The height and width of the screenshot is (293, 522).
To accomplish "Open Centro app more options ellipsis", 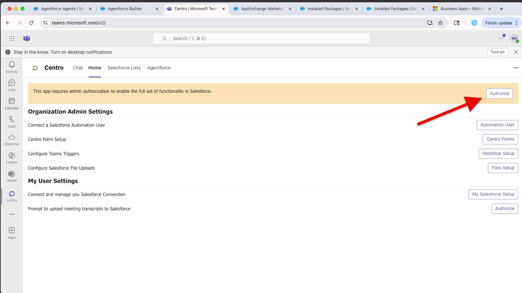I will click(516, 68).
